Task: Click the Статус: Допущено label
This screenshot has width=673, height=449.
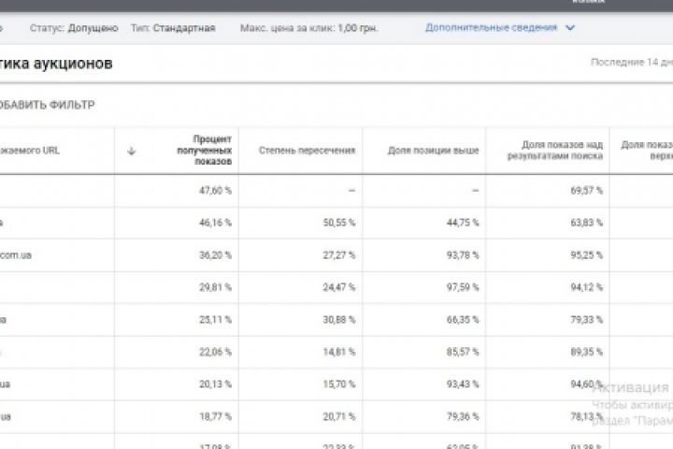Action: [74, 28]
